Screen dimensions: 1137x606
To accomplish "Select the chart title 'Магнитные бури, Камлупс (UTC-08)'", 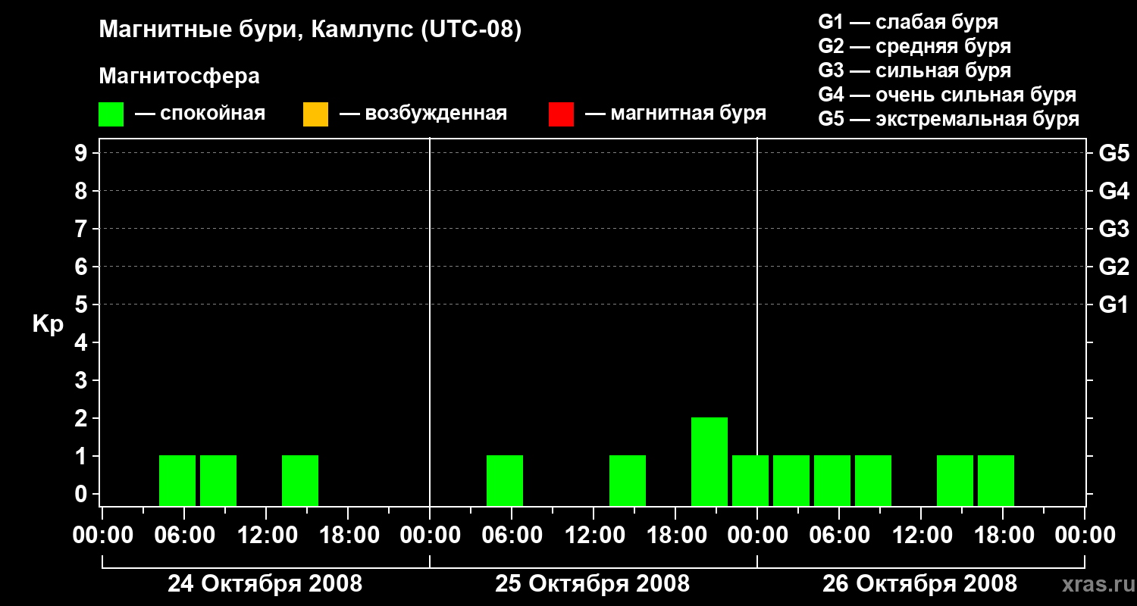I will point(310,30).
